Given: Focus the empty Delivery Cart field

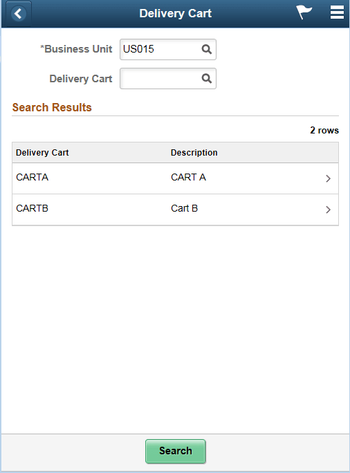Looking at the screenshot, I should click(168, 78).
